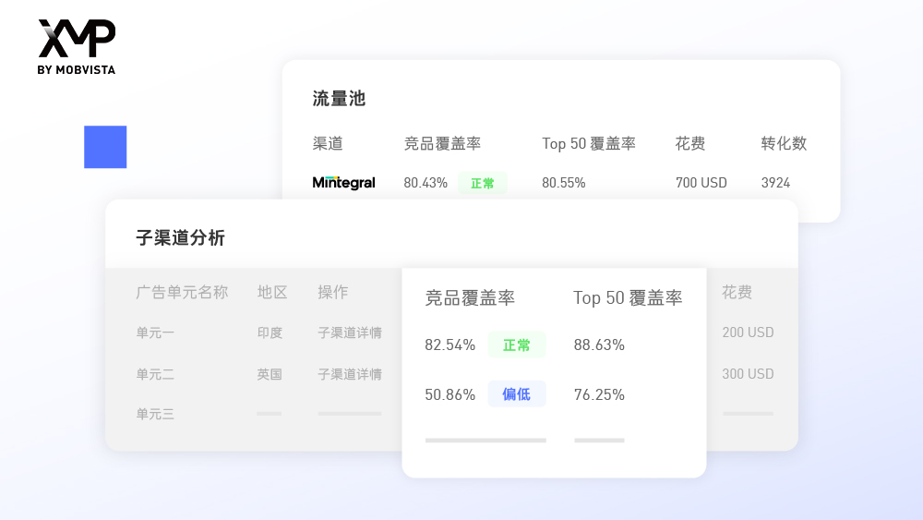Screen dimensions: 923x520
Task: Select the 单元三 row name
Action: coord(155,414)
